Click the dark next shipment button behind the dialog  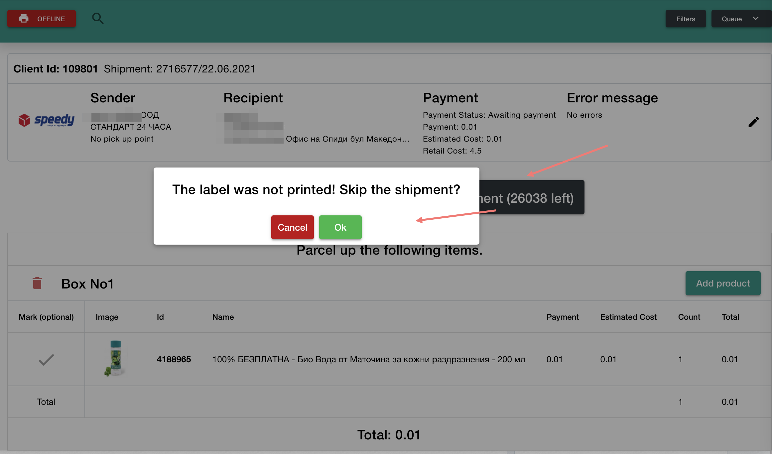[x=531, y=198]
